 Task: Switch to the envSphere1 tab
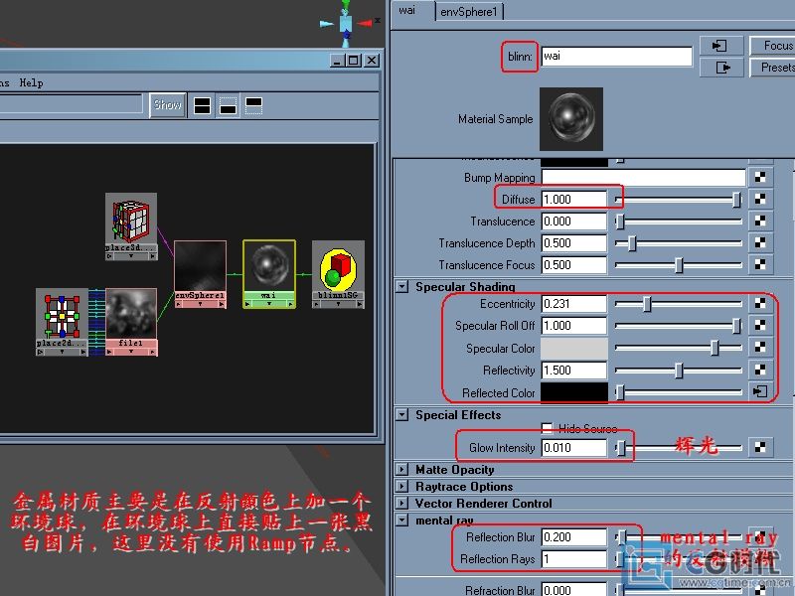pos(472,12)
